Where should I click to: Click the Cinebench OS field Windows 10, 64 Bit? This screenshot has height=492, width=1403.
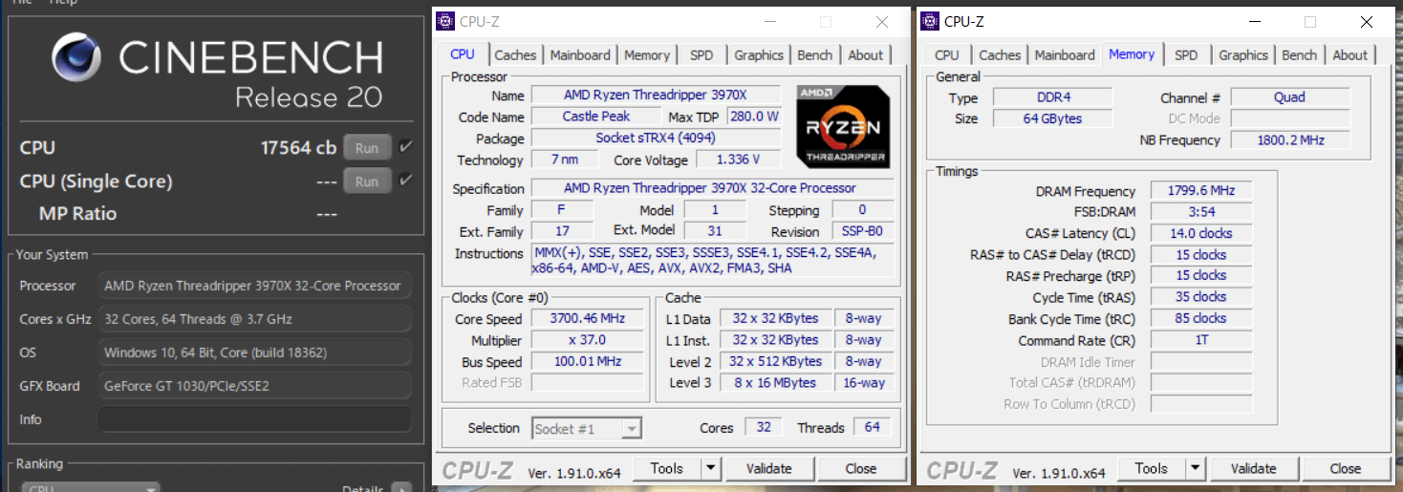point(254,353)
